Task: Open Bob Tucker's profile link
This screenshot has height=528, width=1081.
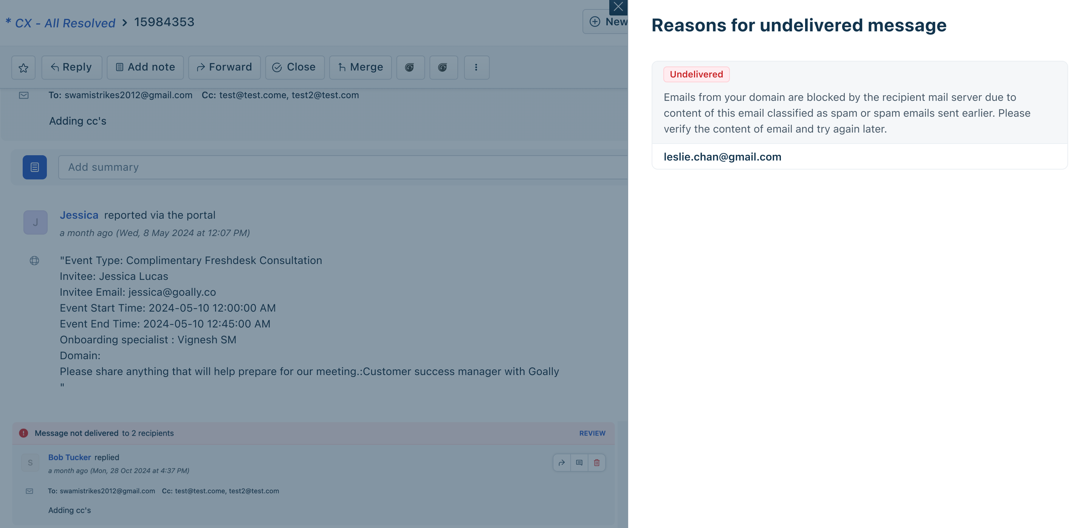Action: tap(70, 457)
